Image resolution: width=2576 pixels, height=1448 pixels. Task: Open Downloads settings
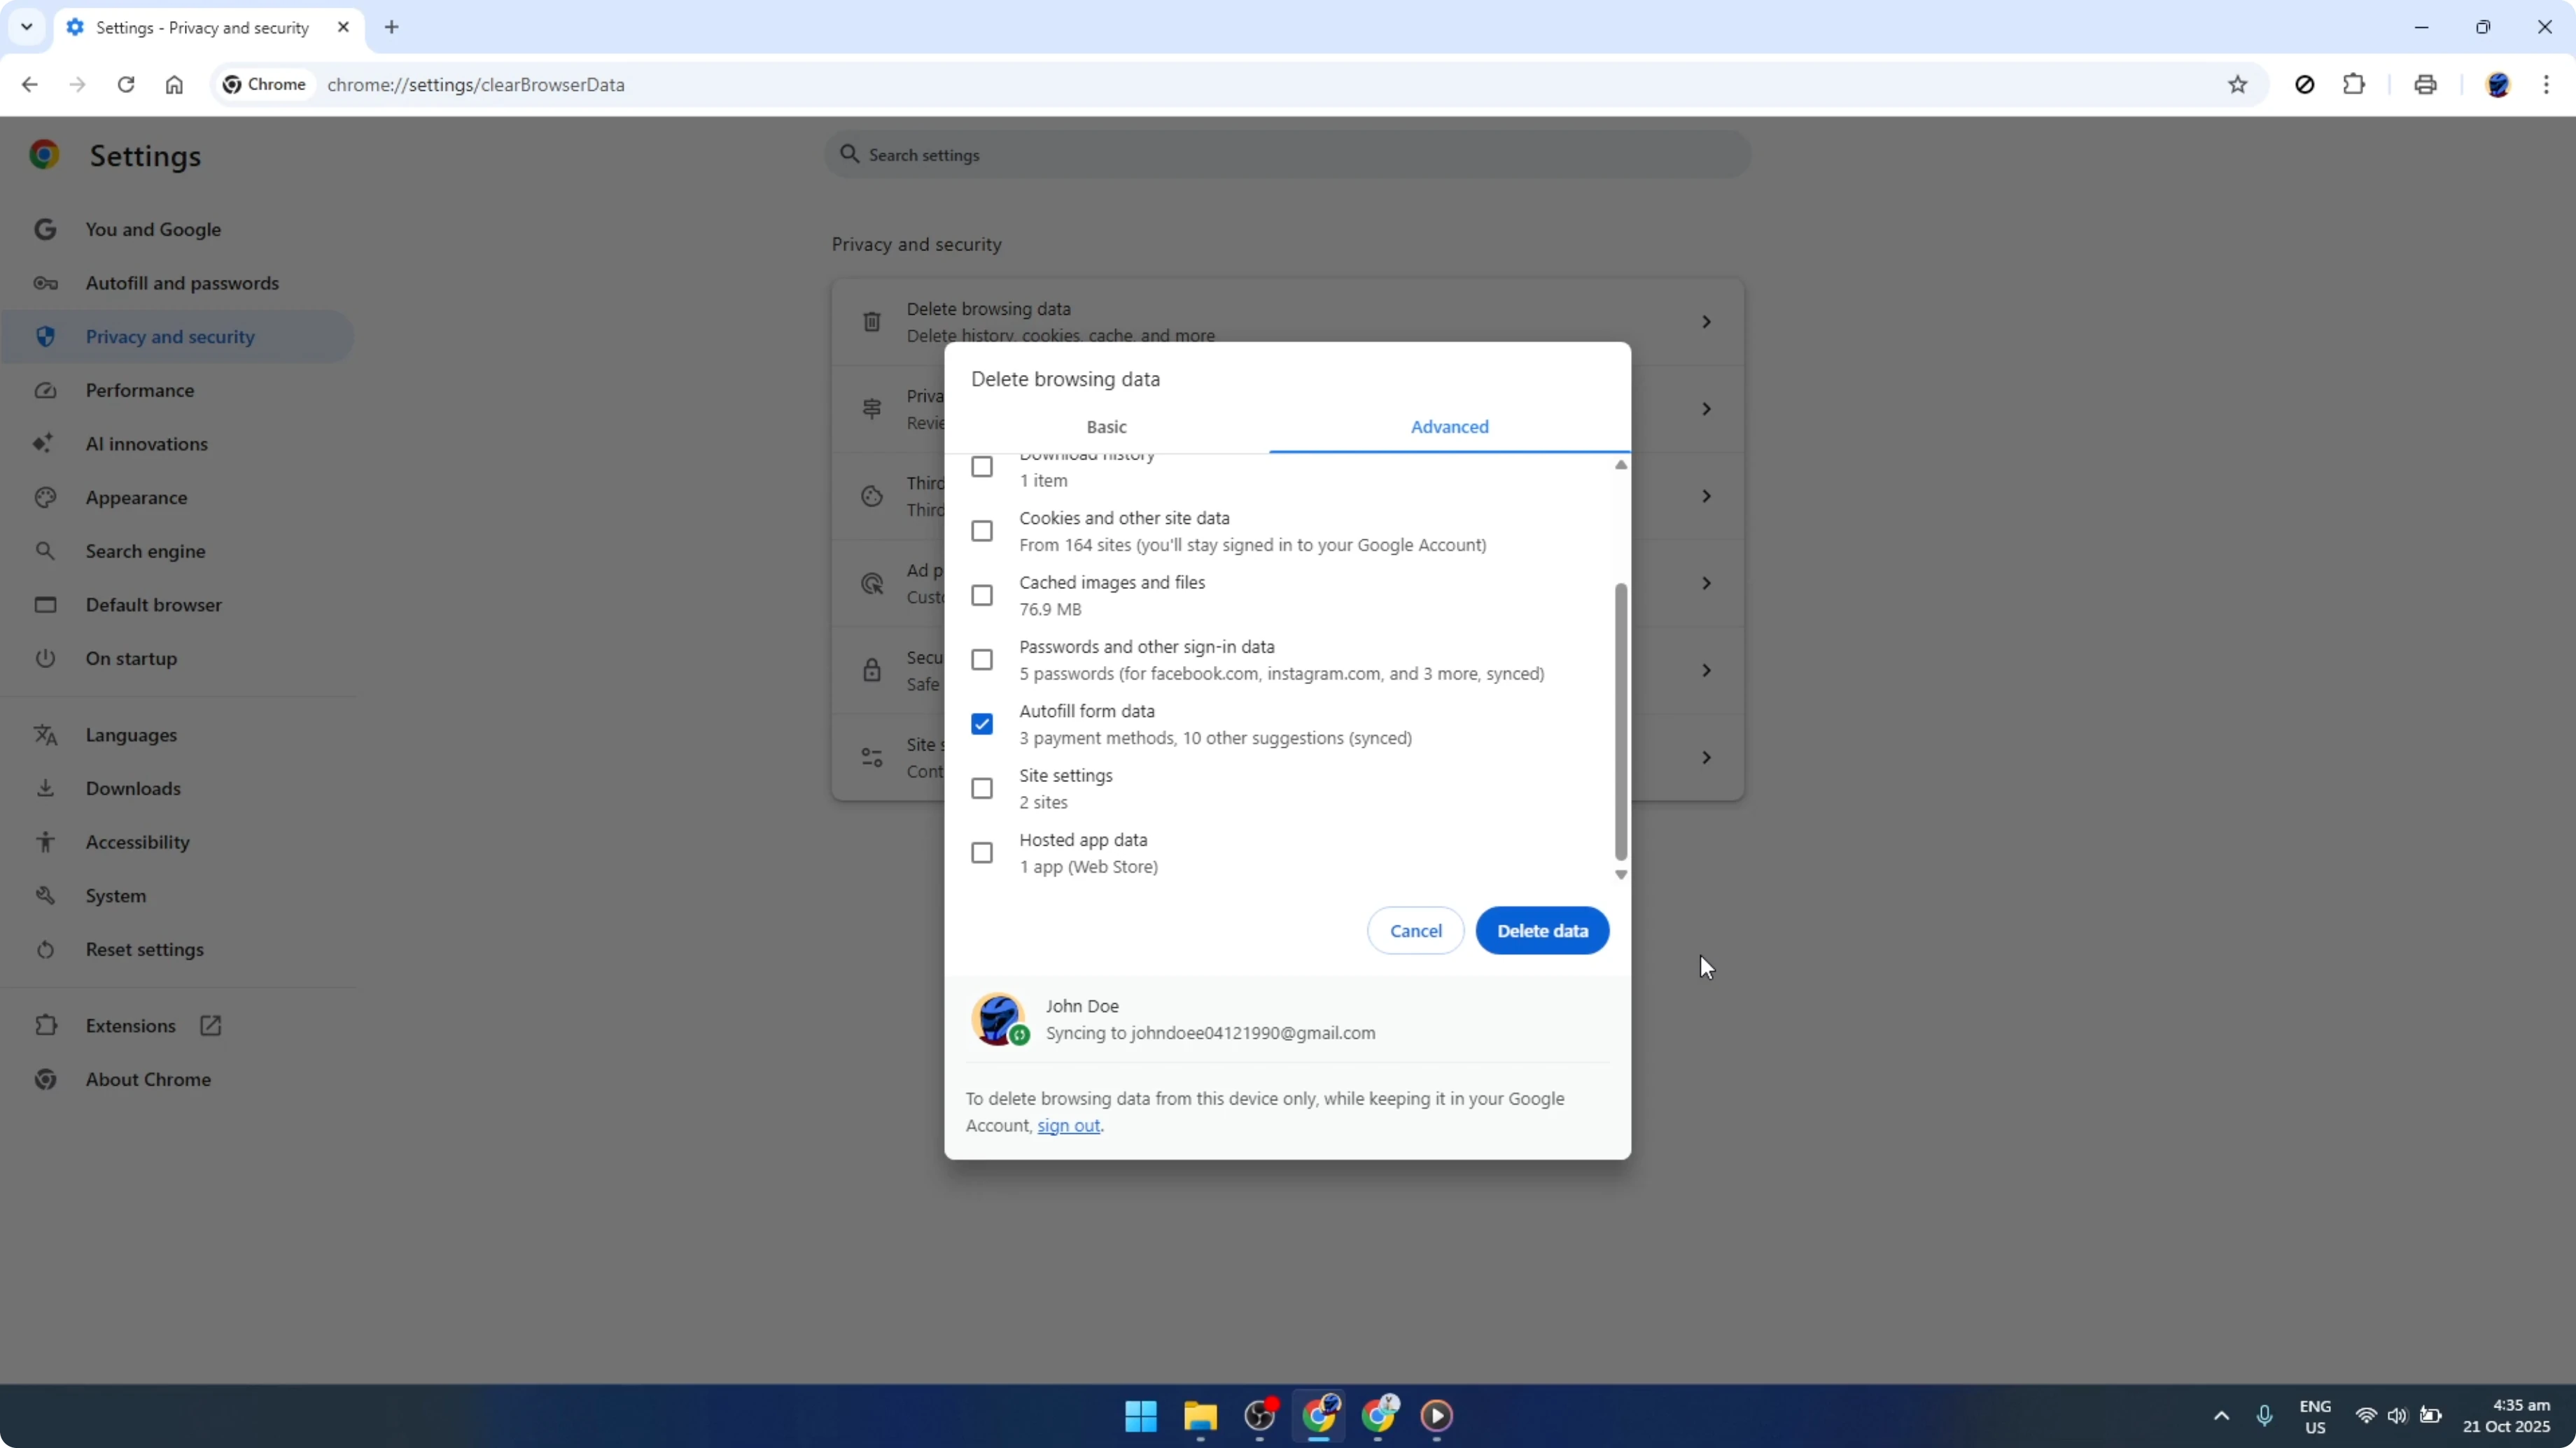pos(177,788)
